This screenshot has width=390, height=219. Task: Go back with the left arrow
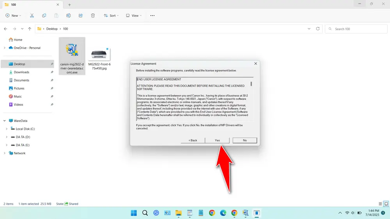pyautogui.click(x=5, y=29)
